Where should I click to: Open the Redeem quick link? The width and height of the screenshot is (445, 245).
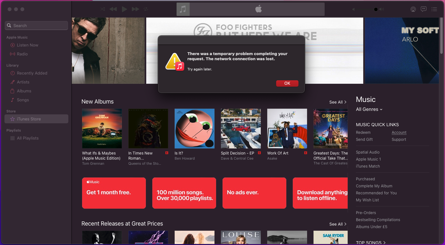pyautogui.click(x=363, y=133)
